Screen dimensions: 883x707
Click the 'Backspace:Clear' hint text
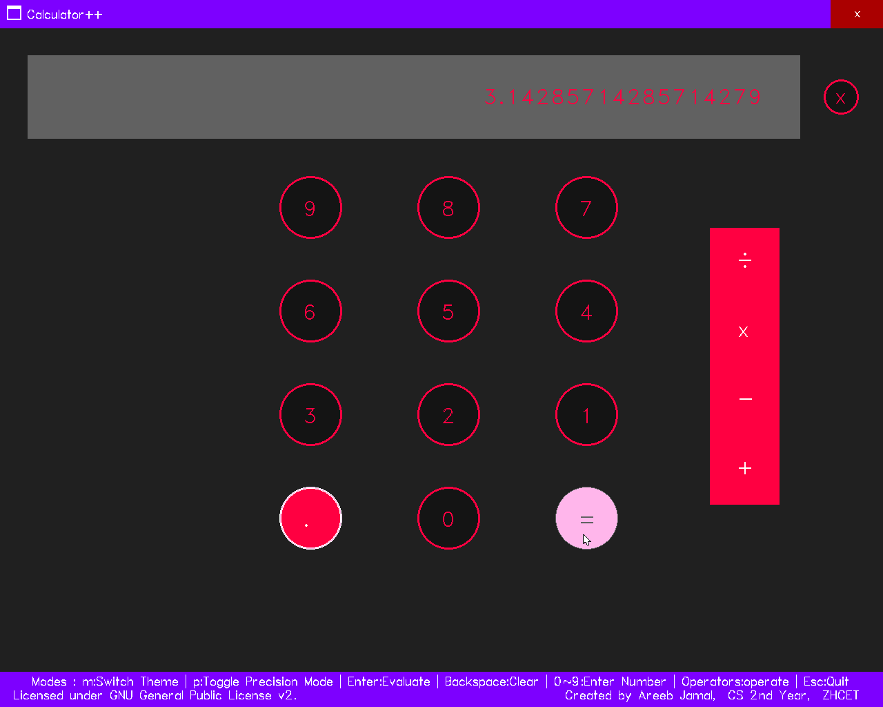pyautogui.click(x=491, y=681)
